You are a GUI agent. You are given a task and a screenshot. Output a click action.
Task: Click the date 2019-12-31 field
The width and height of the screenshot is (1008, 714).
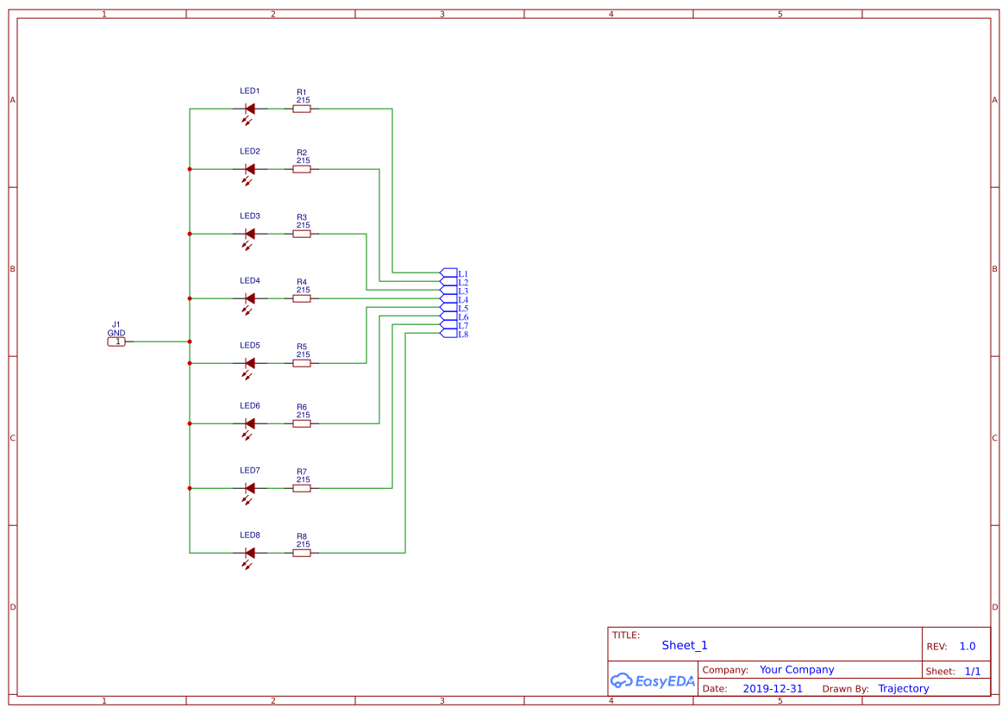coord(773,688)
